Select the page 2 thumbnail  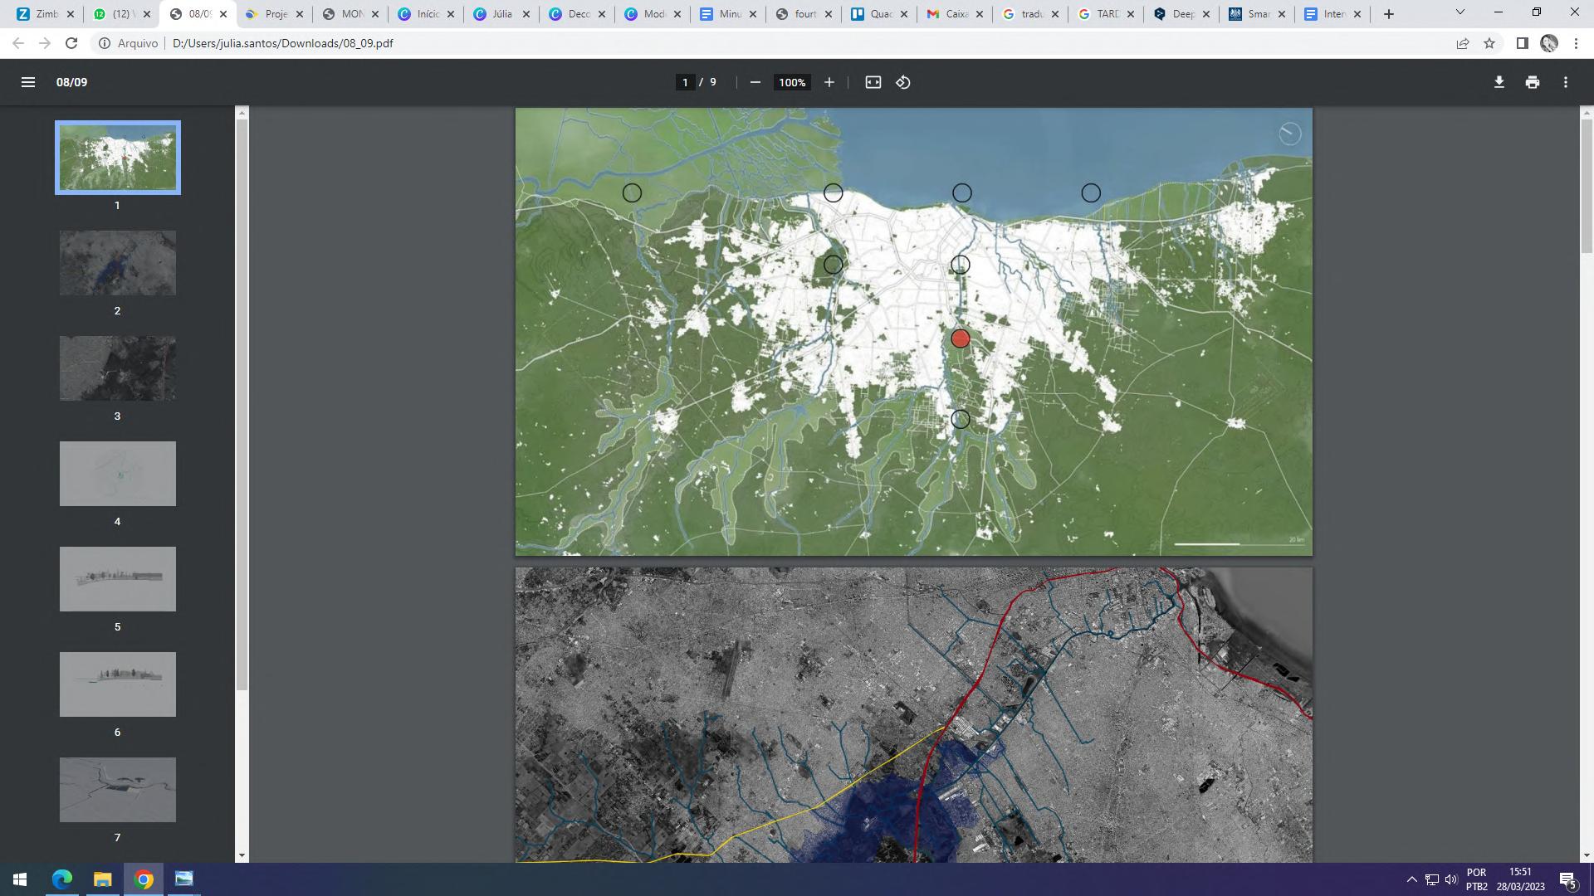[x=117, y=263]
